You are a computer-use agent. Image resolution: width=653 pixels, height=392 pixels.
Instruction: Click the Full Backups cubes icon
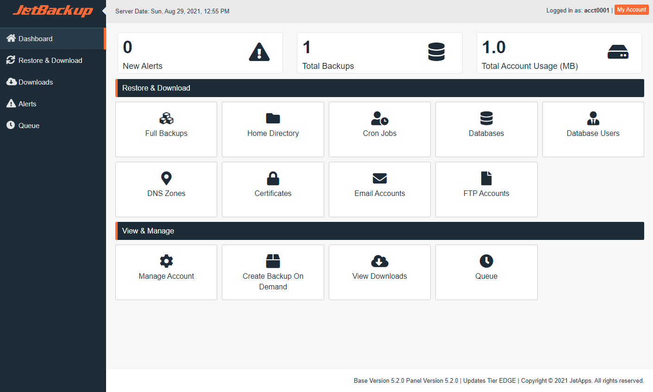[x=166, y=119]
